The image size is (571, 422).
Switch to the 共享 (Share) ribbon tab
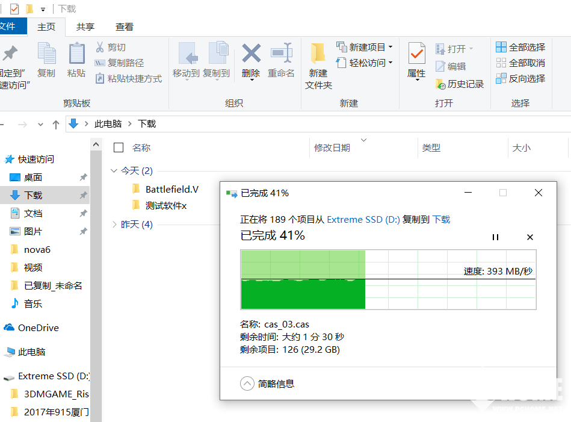85,27
